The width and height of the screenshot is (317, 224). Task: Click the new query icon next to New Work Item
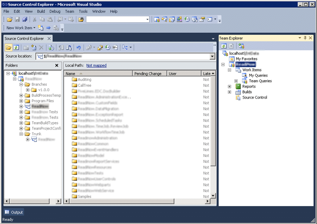[41, 28]
